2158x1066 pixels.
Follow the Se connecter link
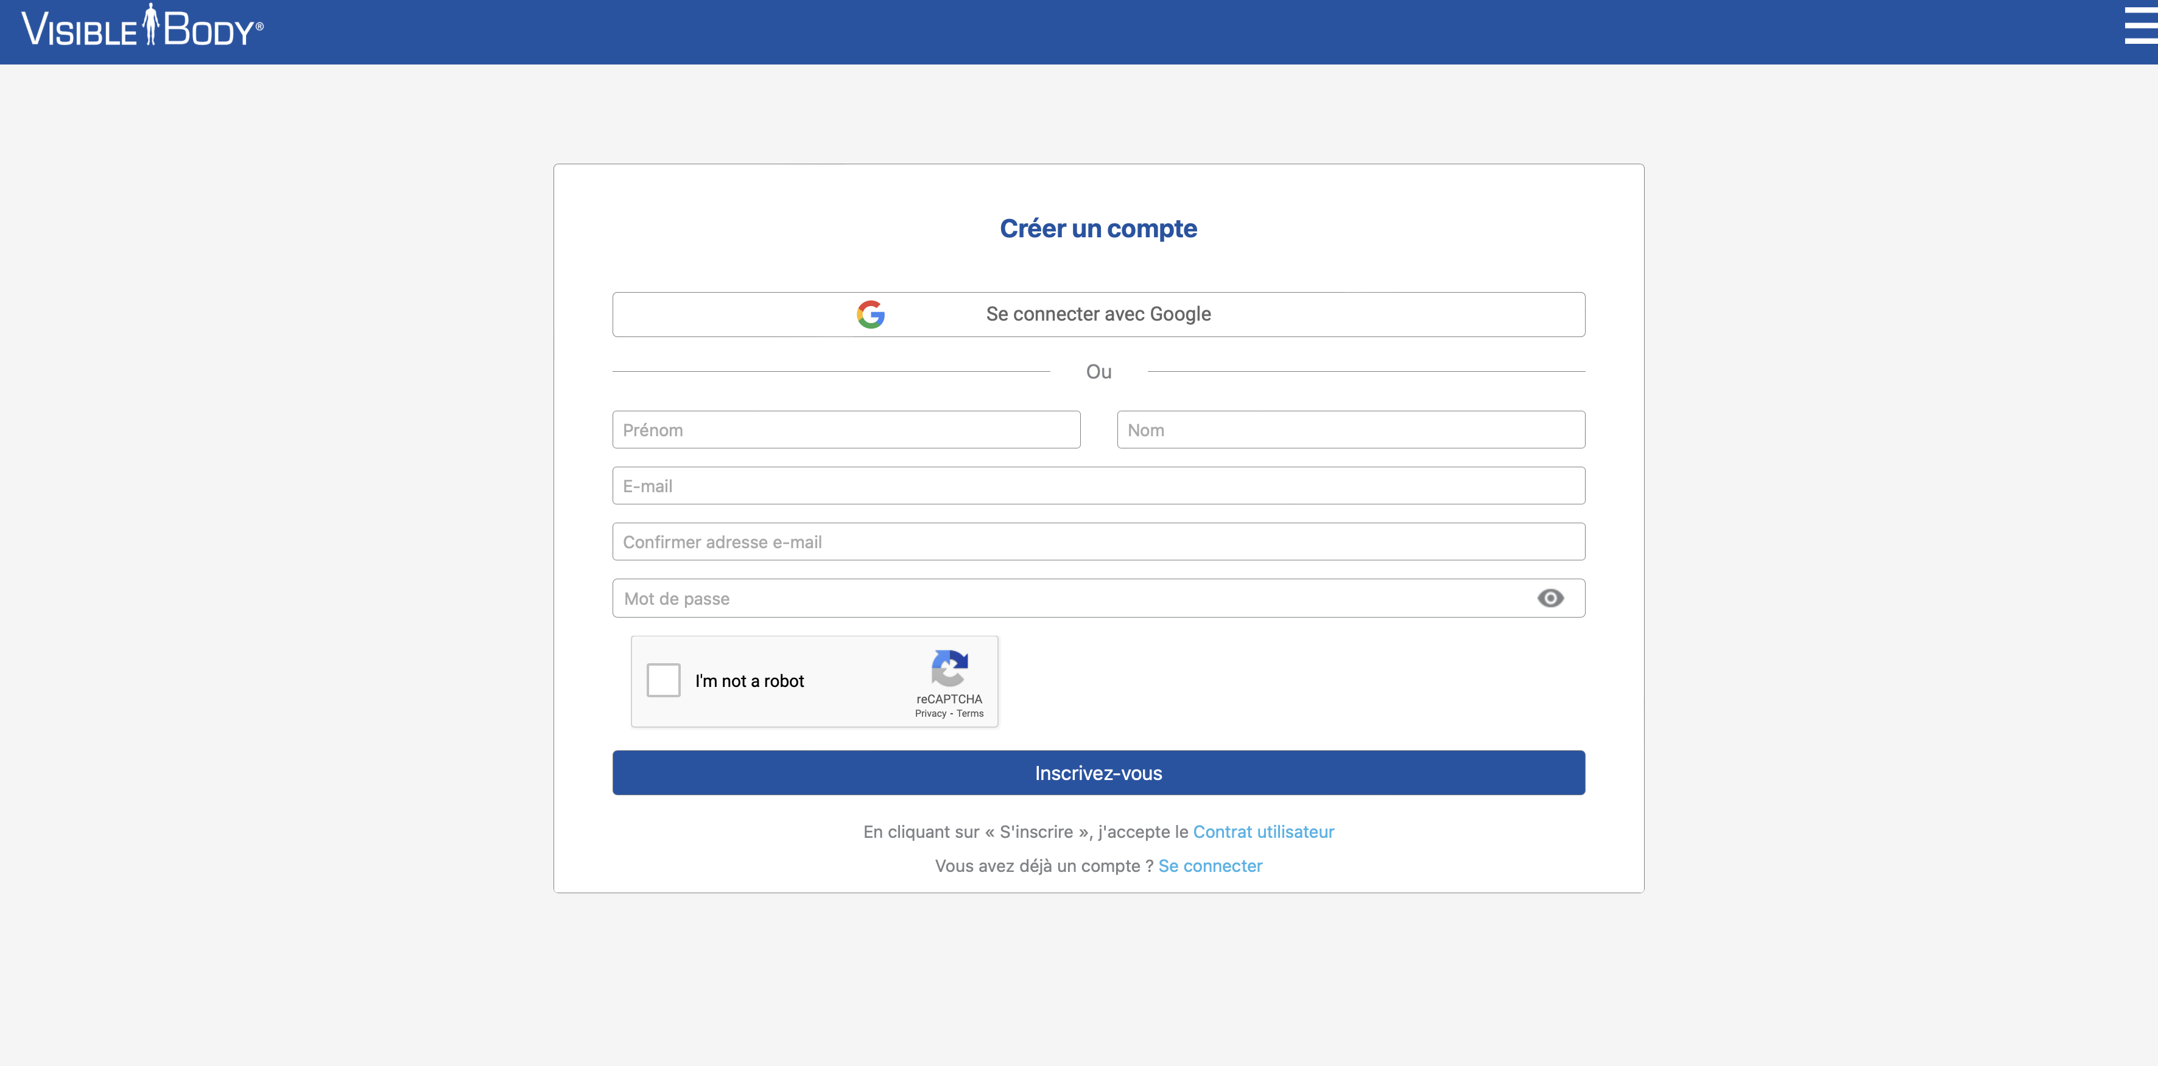1210,866
